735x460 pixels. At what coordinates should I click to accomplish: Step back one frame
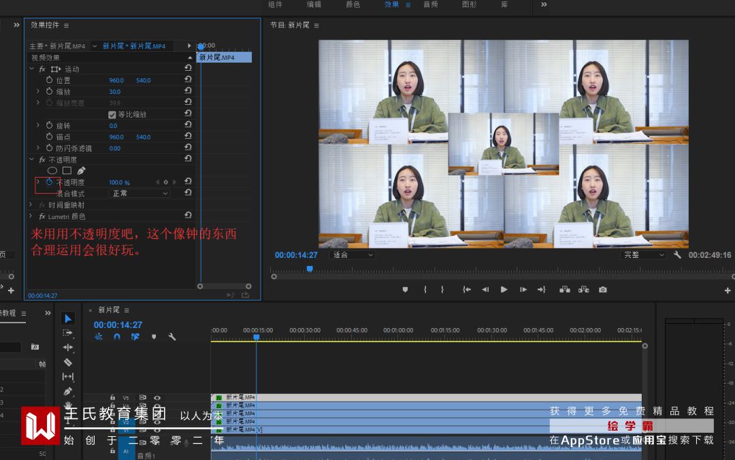[485, 290]
